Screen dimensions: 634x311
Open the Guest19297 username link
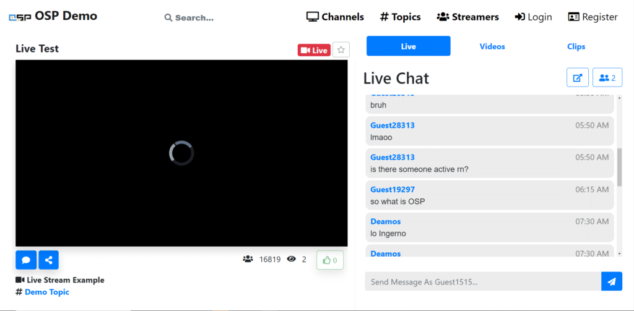point(392,189)
